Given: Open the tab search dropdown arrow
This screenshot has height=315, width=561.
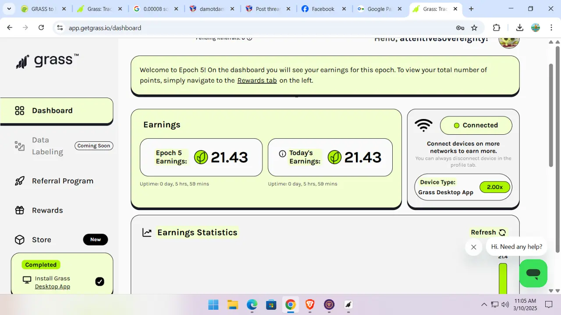Looking at the screenshot, I should 9,9.
